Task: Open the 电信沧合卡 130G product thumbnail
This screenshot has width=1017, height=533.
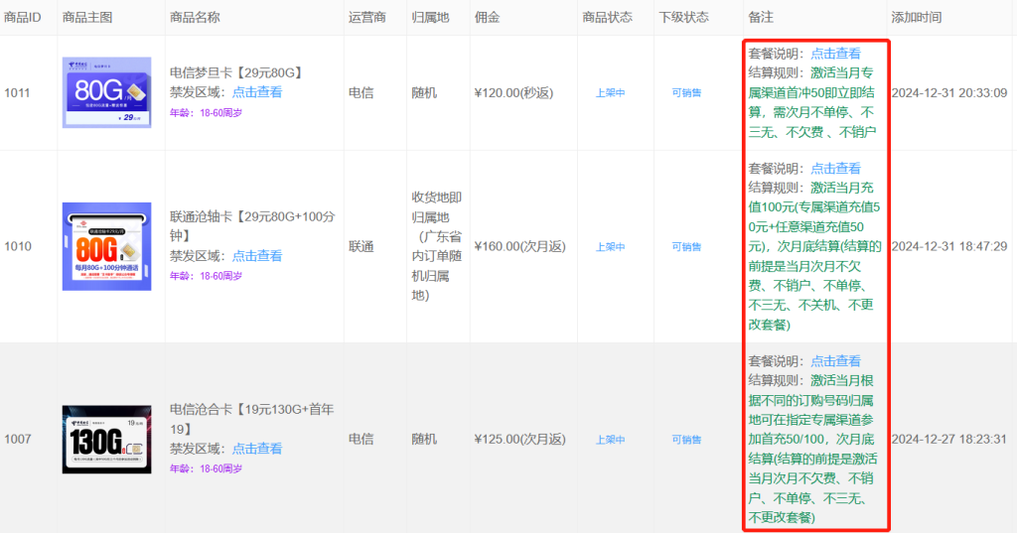Action: coord(106,438)
